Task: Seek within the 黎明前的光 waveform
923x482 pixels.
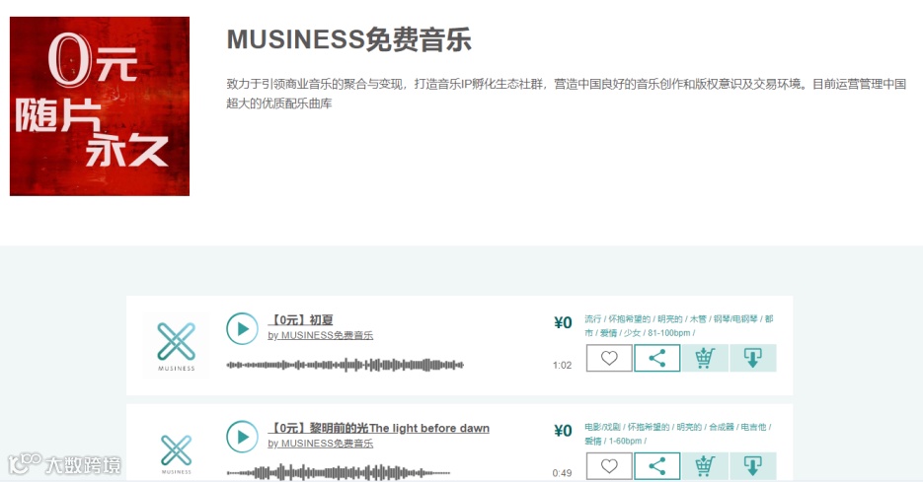Action: pyautogui.click(x=339, y=472)
